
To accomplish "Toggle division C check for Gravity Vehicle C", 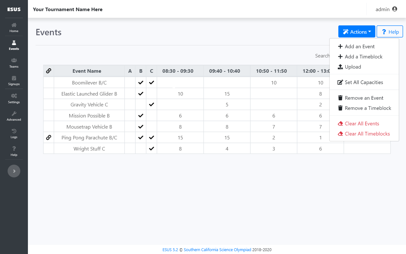I will (x=152, y=104).
